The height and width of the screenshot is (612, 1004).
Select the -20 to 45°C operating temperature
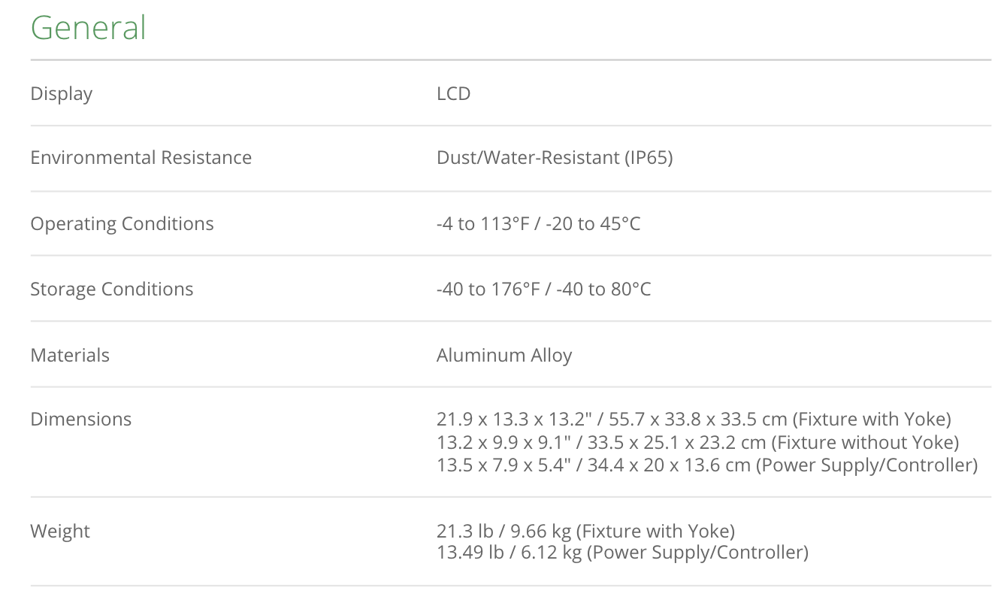pos(598,224)
